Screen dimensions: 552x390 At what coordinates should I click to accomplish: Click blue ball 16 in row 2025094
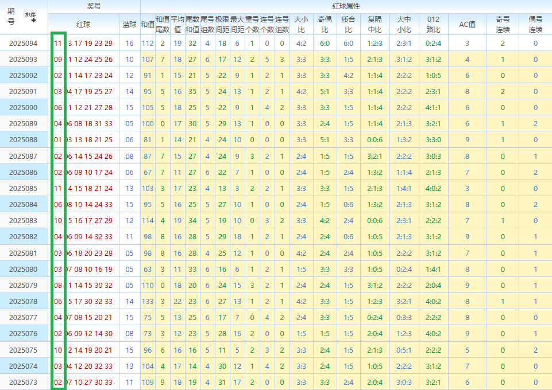click(129, 43)
